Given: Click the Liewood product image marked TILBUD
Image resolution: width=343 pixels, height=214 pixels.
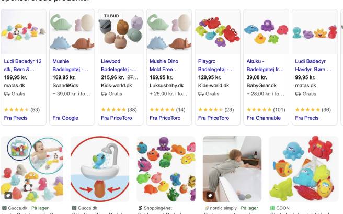Looking at the screenshot, I should (x=120, y=31).
